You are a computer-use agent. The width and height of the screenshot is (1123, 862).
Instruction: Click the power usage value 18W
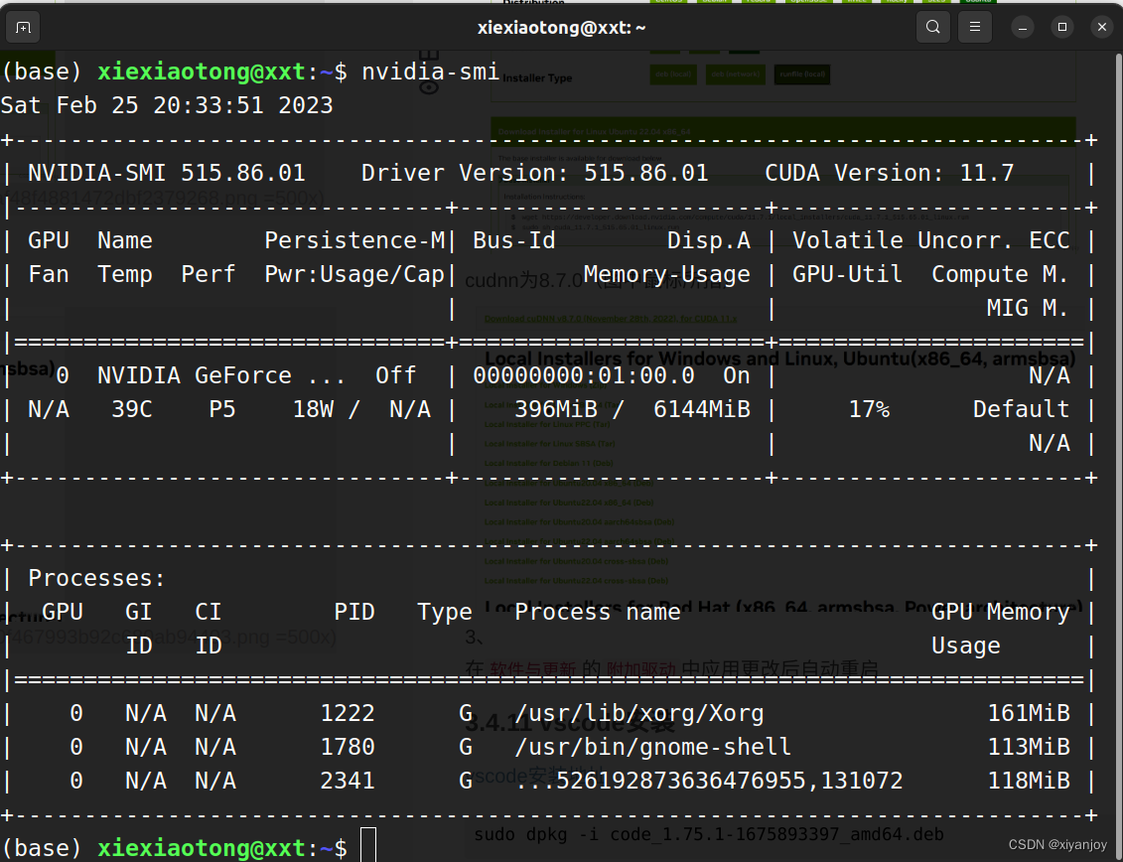[313, 409]
